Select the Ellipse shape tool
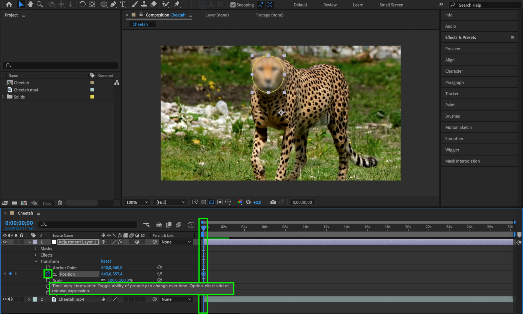The height and width of the screenshot is (314, 523). 104,4
